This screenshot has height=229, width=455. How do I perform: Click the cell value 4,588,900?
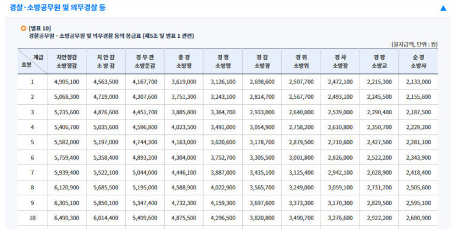point(184,188)
